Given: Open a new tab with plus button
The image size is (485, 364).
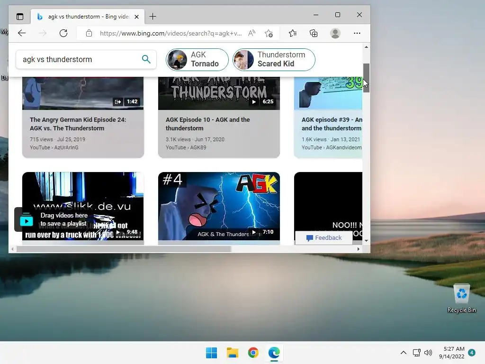Looking at the screenshot, I should pyautogui.click(x=153, y=17).
